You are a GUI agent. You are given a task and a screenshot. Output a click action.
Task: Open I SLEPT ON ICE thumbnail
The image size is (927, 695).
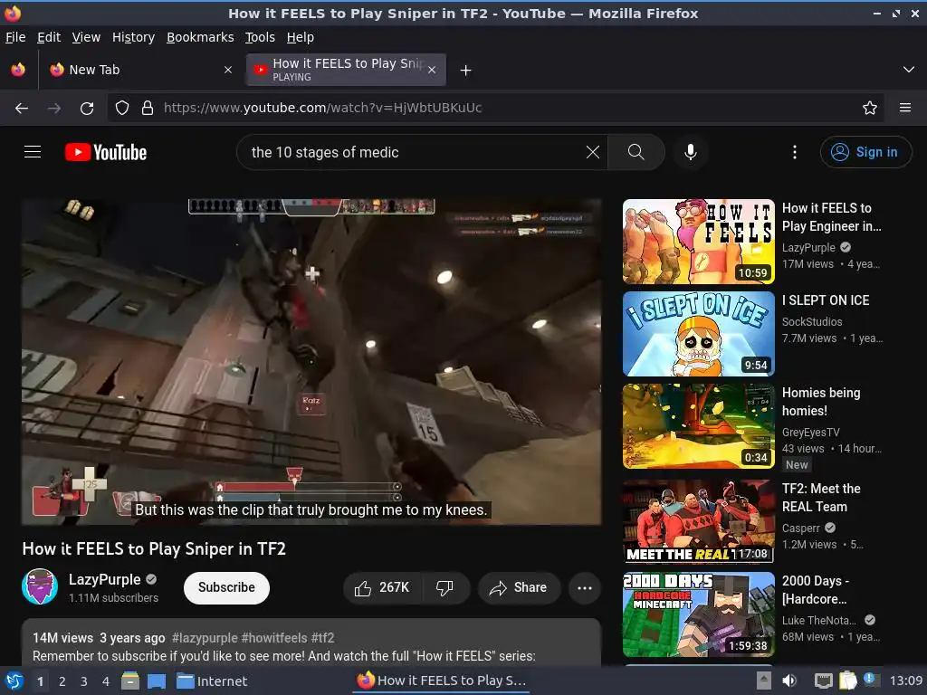click(698, 334)
